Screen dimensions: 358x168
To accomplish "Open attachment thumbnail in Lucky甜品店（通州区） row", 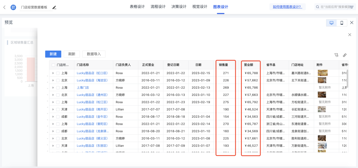I will pos(322,95).
